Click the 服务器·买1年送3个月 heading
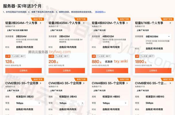The image size is (175, 115). click(x=22, y=6)
